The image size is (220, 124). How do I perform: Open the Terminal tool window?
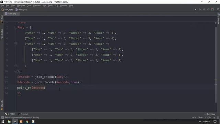click(23, 114)
